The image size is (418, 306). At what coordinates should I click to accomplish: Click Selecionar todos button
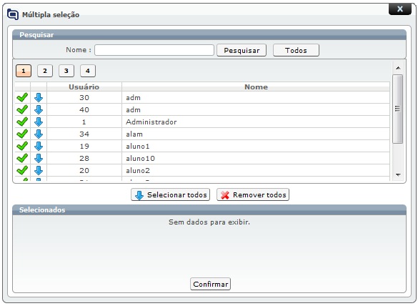click(170, 194)
